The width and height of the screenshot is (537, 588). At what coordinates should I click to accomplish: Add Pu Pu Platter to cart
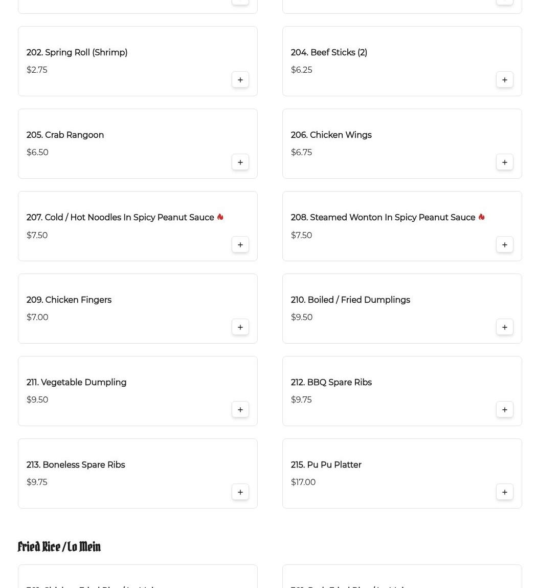click(x=504, y=492)
